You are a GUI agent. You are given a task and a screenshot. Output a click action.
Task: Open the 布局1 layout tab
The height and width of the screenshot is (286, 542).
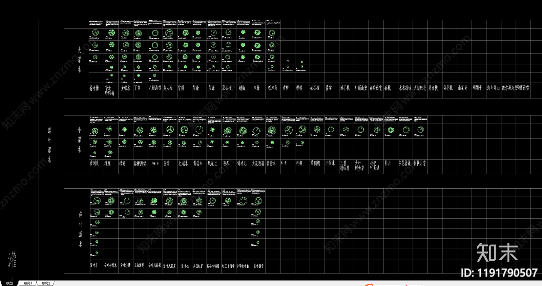point(28,283)
